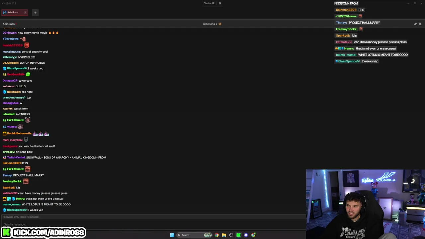Click username LAraised
Image resolution: width=425 pixels, height=239 pixels.
click(x=9, y=114)
